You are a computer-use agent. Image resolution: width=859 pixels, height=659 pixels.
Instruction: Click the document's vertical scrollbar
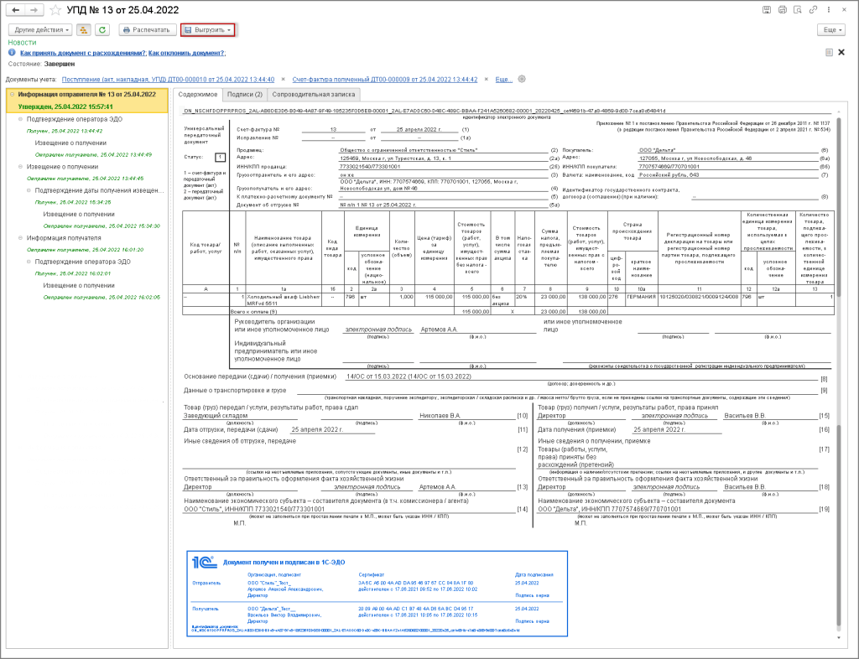coord(838,335)
